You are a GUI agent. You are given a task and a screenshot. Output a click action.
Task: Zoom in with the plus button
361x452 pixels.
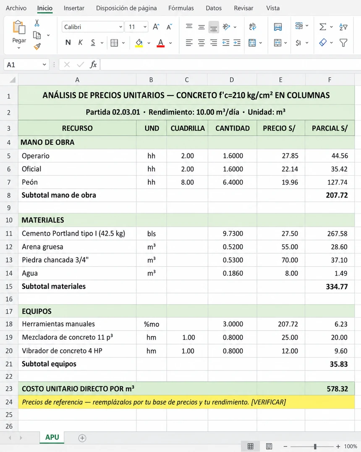338,446
